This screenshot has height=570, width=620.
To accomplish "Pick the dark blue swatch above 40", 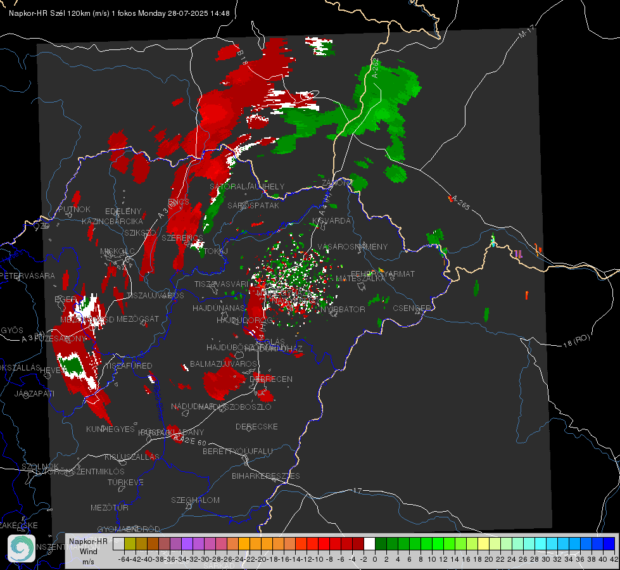I will 609,543.
